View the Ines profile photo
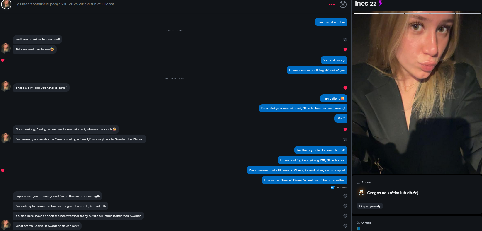Viewport: 482px width, 231px height. tap(417, 93)
